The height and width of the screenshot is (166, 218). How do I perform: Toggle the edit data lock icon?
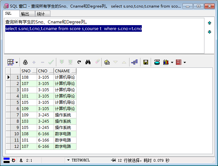(25, 62)
